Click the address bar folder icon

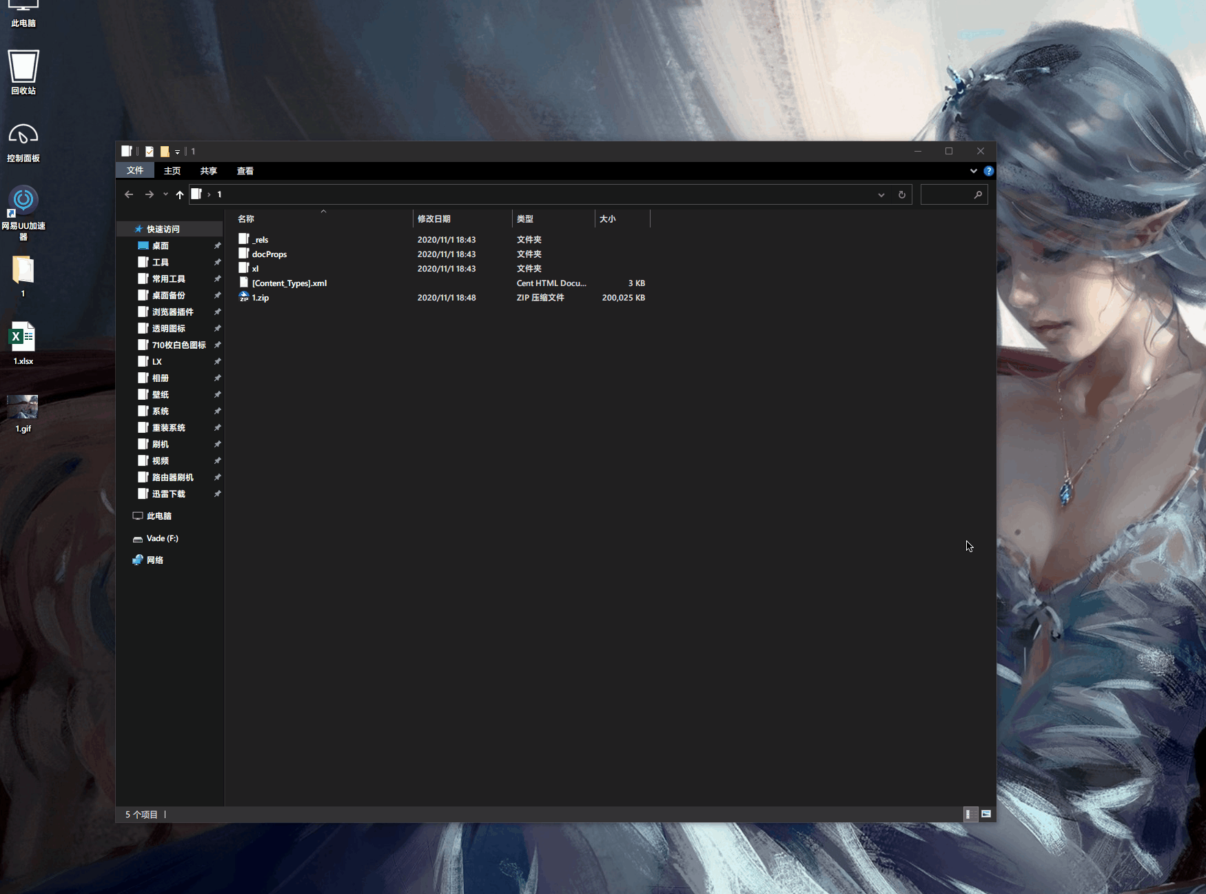point(197,194)
